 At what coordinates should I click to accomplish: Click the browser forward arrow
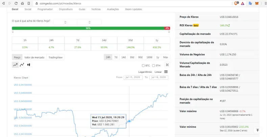click(9, 3)
